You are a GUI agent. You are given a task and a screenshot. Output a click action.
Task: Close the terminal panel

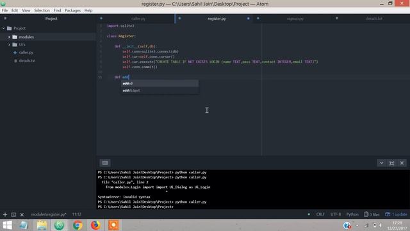[x=402, y=163]
